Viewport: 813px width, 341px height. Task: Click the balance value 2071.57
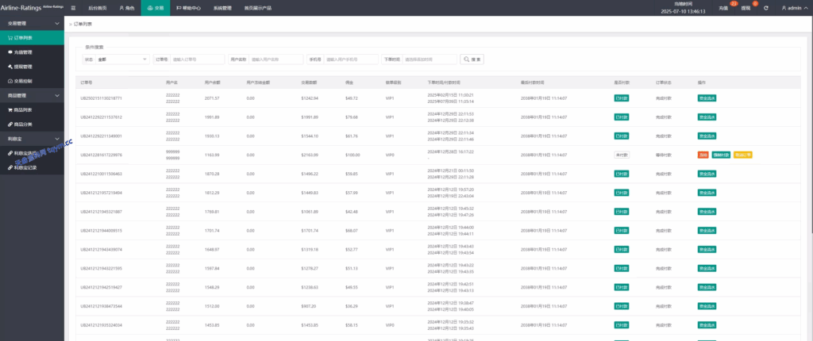pos(212,98)
